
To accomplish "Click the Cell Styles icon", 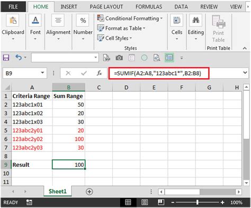I will point(101,38).
